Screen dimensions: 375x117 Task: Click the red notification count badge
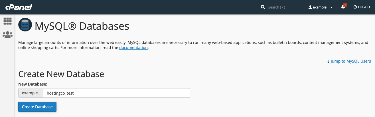click(345, 5)
